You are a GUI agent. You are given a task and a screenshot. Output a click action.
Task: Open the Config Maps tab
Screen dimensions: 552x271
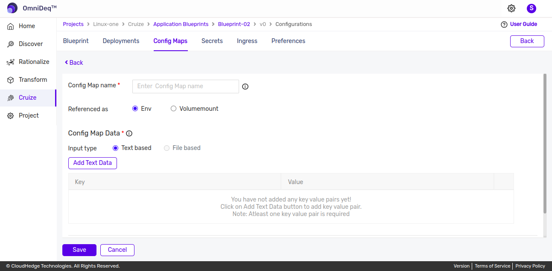click(x=170, y=41)
